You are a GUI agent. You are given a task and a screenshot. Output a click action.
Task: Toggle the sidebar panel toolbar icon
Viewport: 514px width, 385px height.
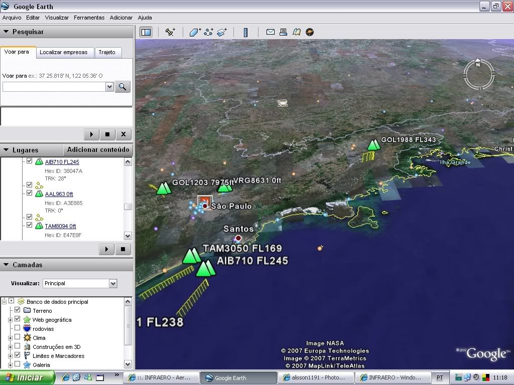tap(146, 32)
